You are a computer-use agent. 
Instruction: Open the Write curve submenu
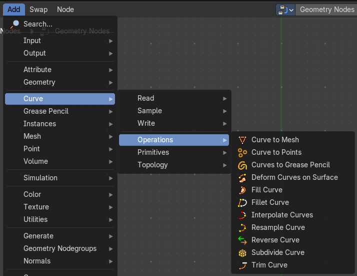tap(174, 123)
